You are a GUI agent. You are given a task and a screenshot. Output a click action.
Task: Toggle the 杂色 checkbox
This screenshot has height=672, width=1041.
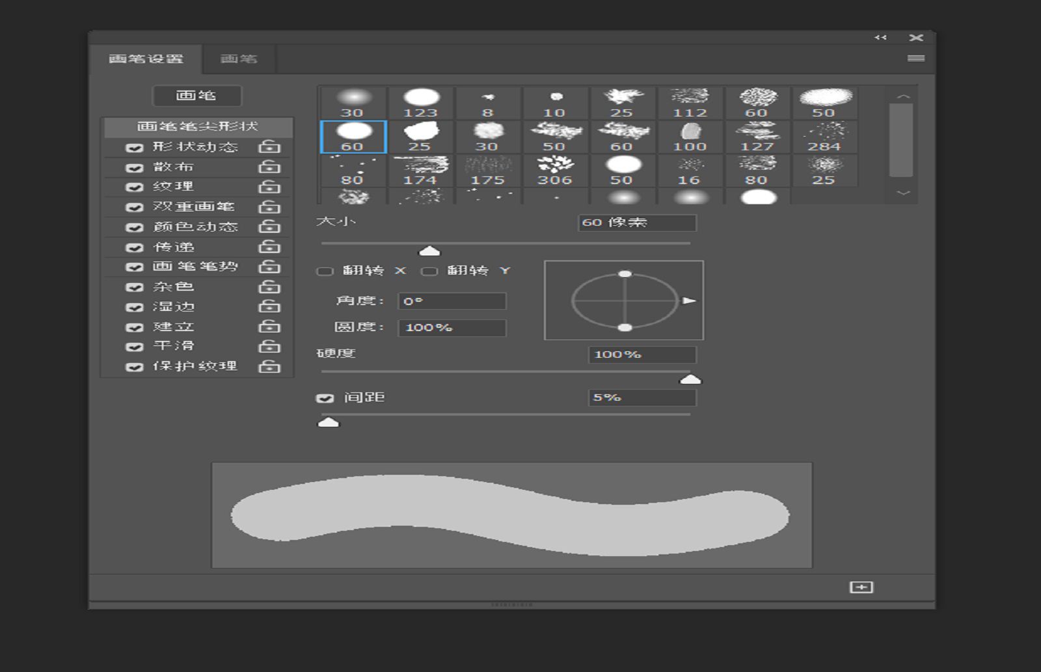coord(134,288)
